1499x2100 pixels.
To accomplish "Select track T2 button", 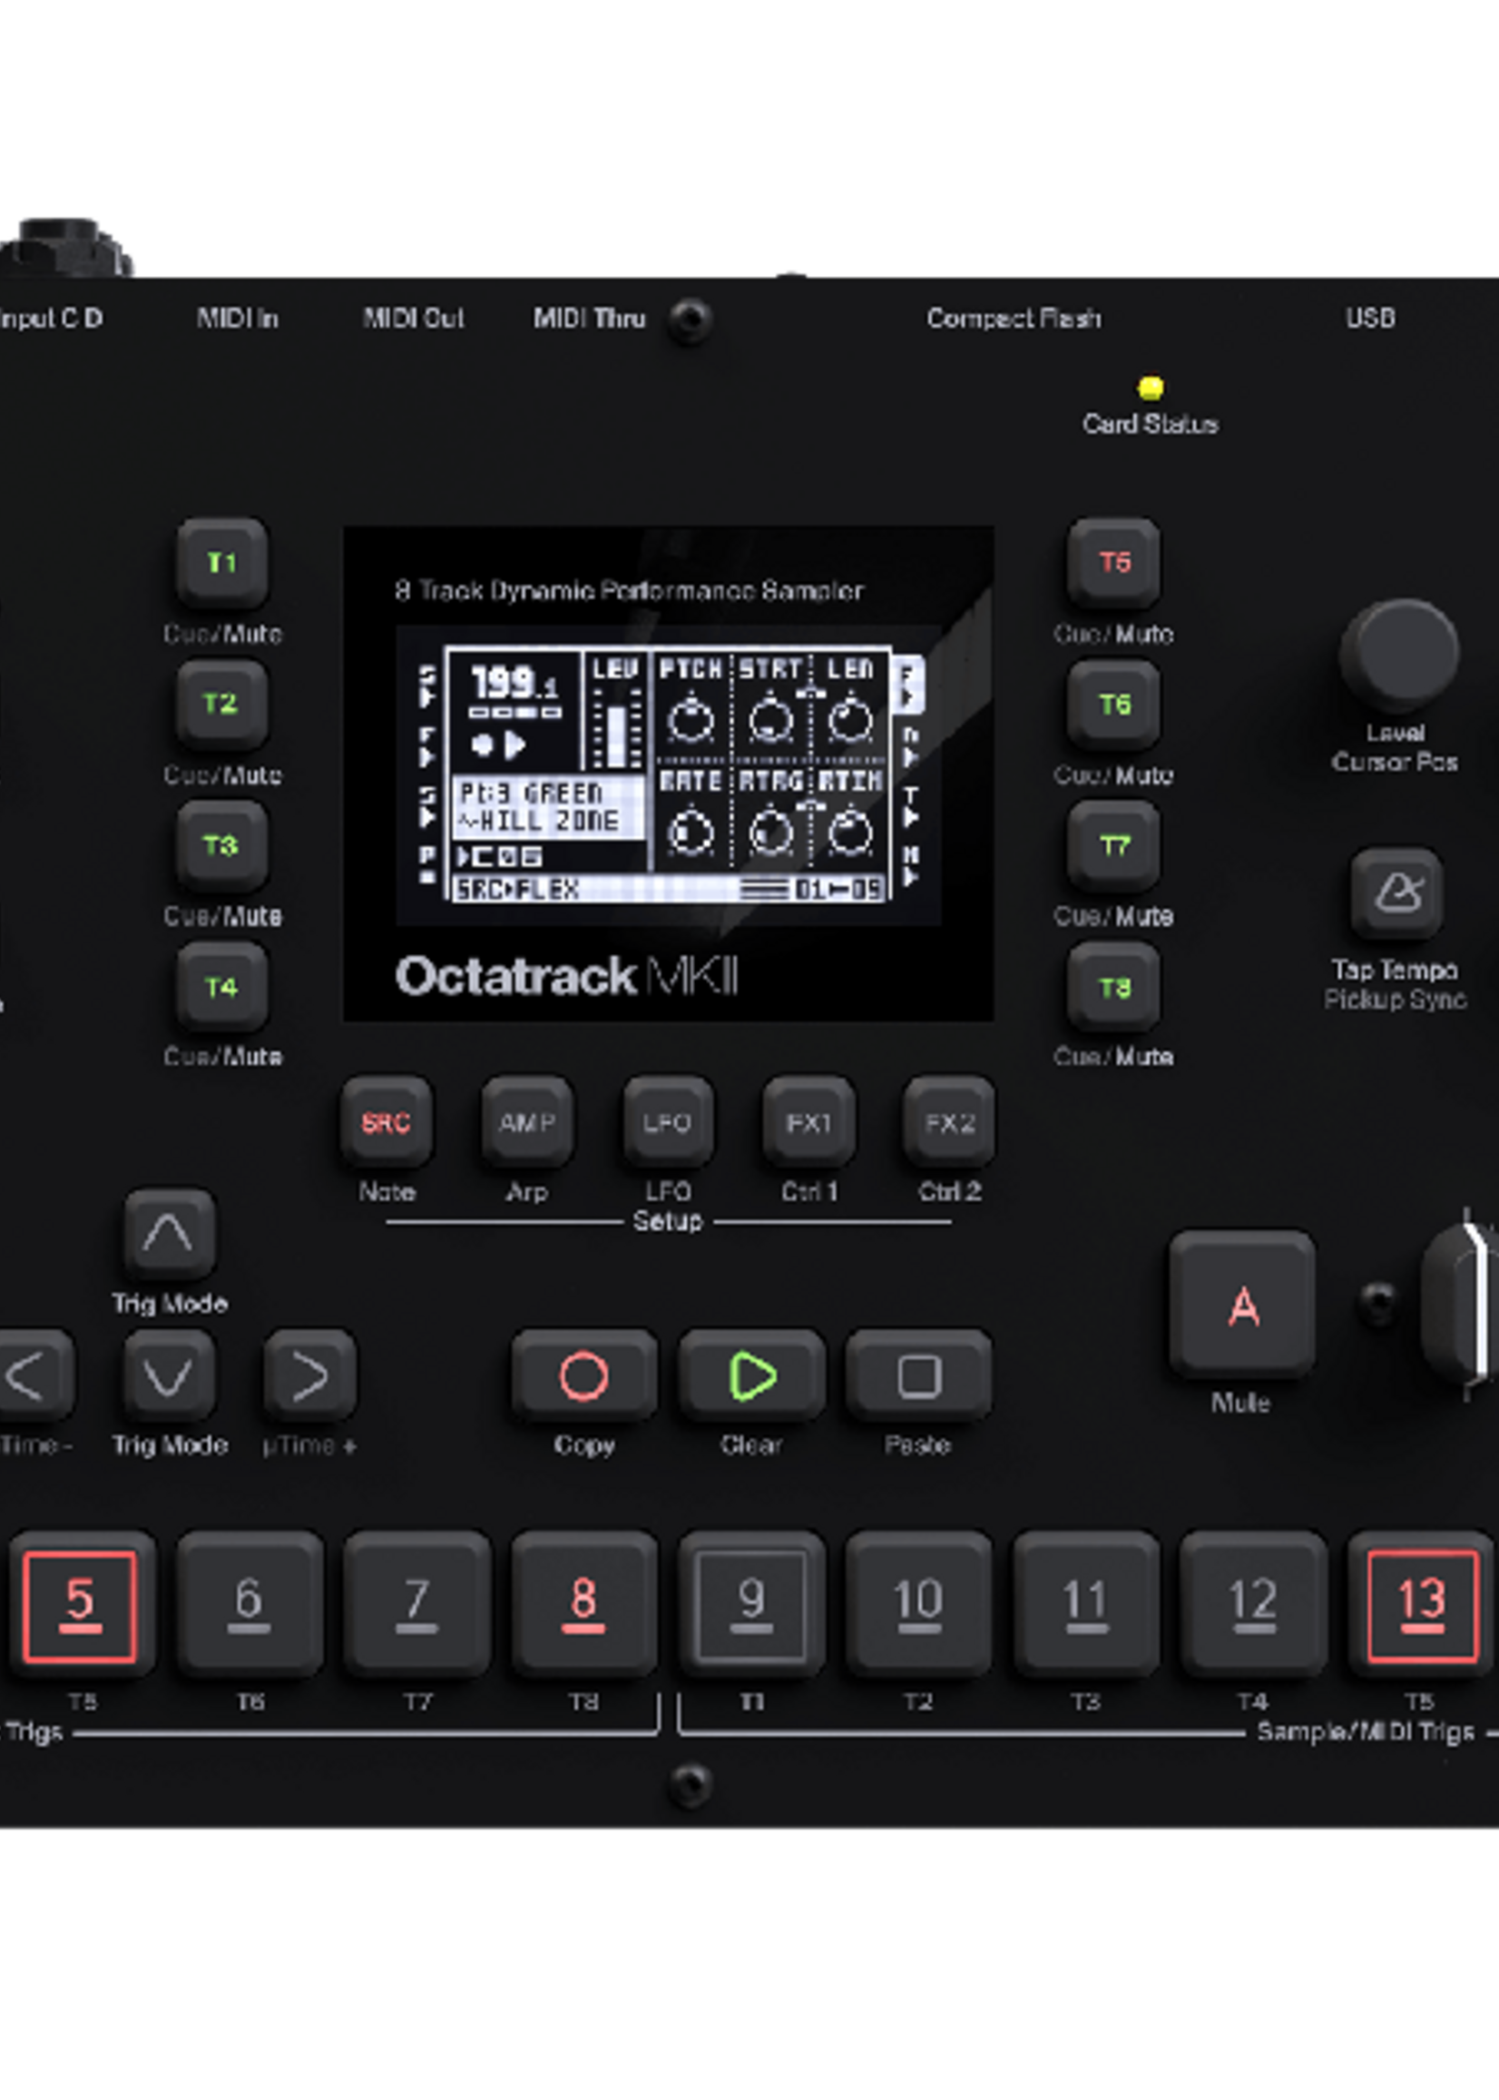I will [x=221, y=704].
